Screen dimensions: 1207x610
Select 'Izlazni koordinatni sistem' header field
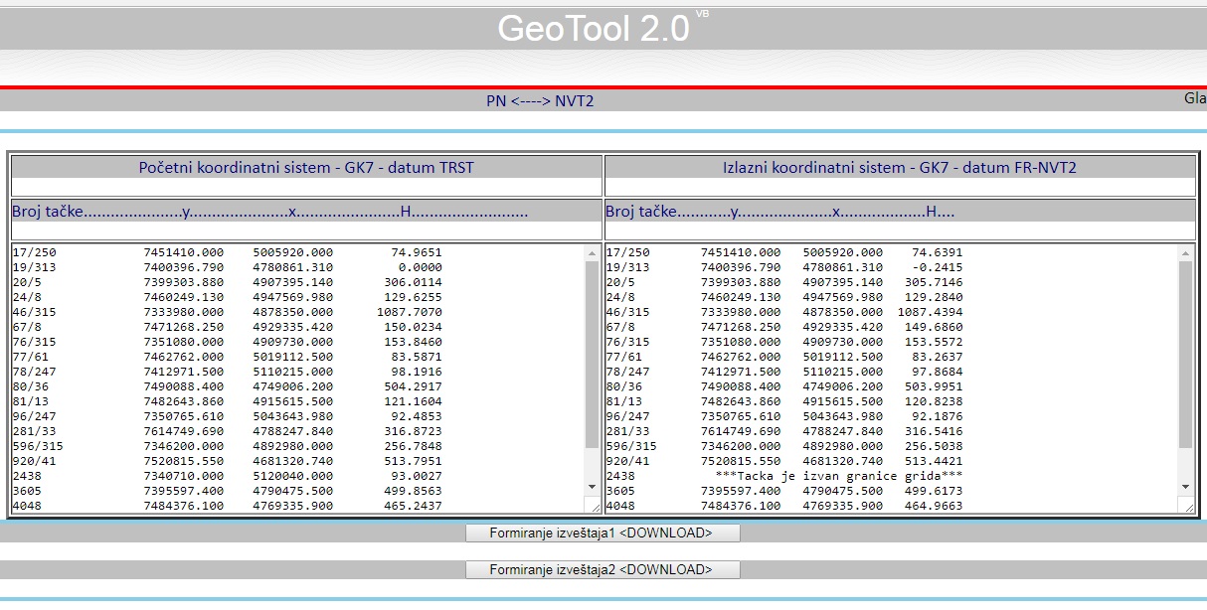click(x=899, y=168)
